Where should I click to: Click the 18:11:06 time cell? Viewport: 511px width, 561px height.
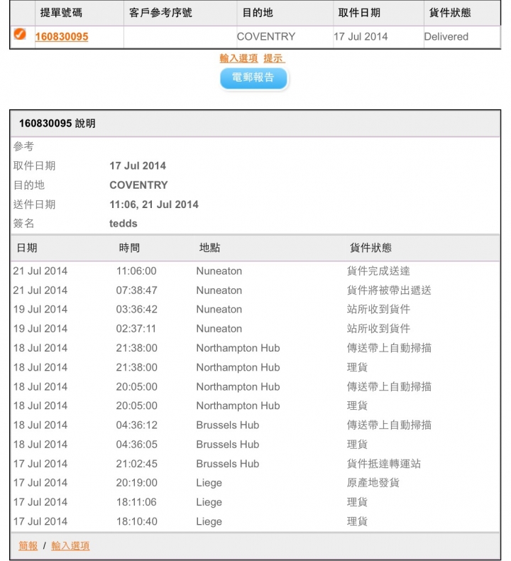pyautogui.click(x=136, y=502)
